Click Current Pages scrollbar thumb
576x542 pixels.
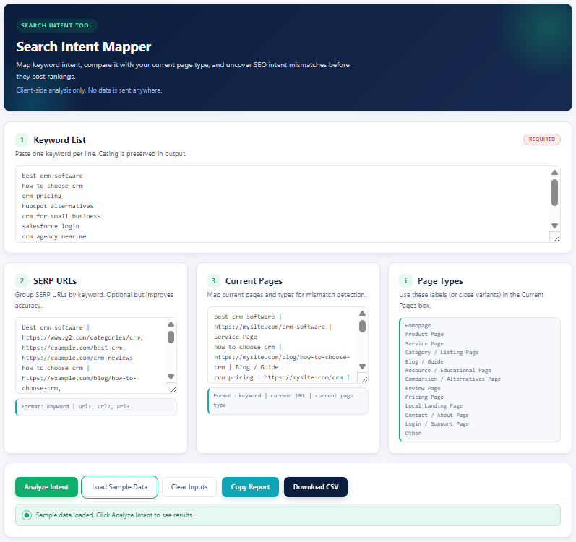(x=363, y=326)
